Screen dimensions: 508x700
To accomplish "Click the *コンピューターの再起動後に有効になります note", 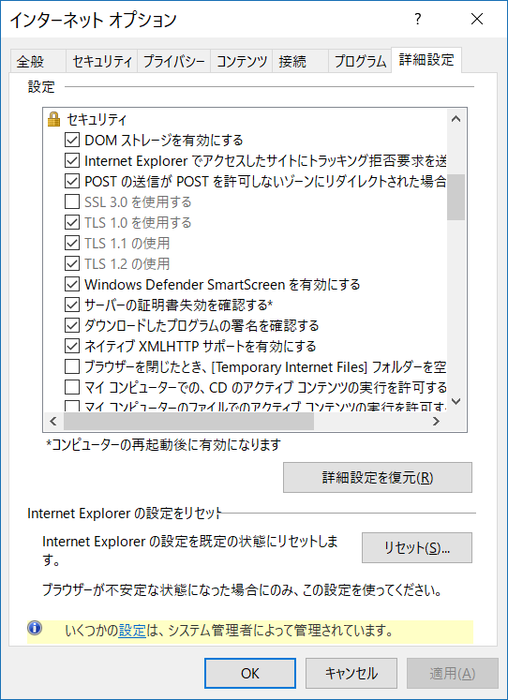I will click(x=164, y=444).
